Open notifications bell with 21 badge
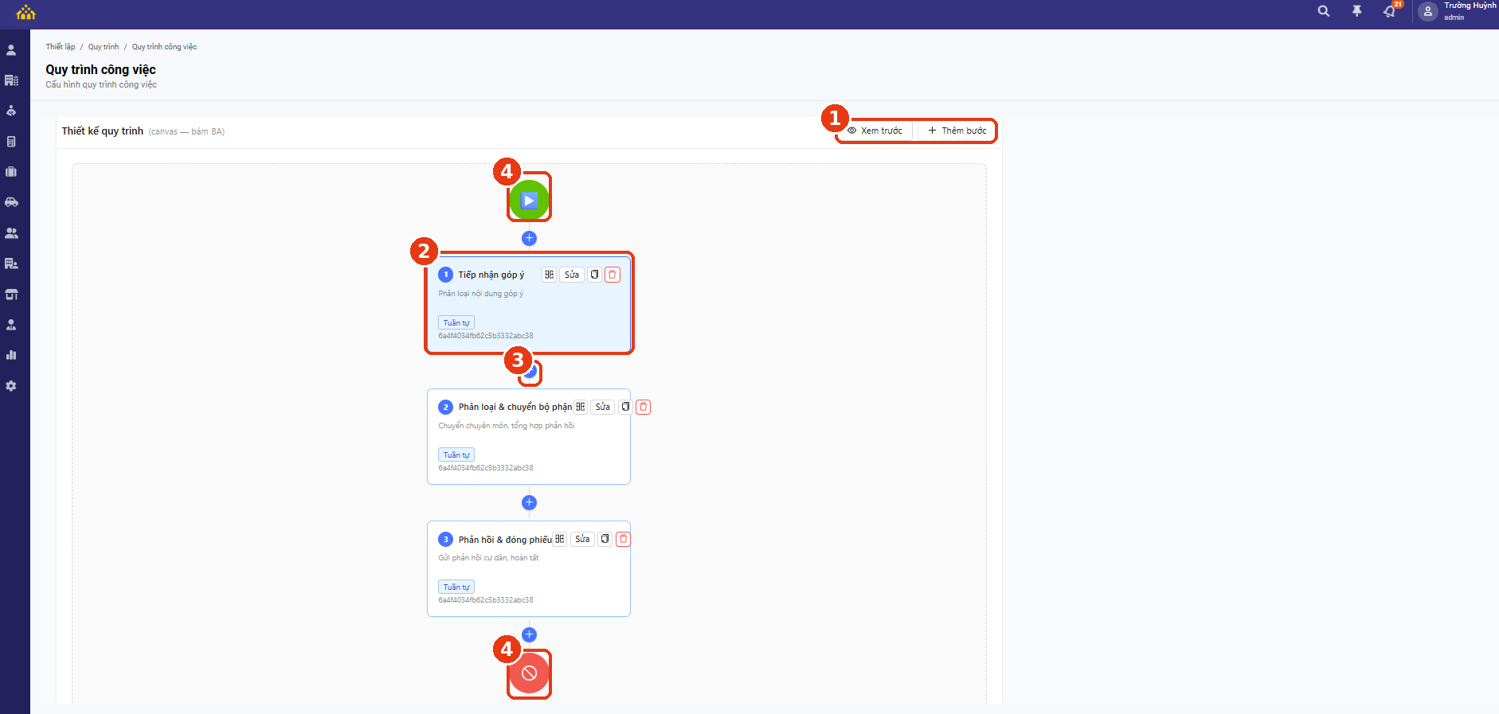This screenshot has width=1499, height=714. point(1390,11)
